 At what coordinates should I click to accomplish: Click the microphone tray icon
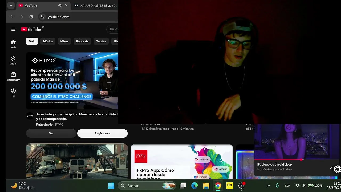(277, 186)
